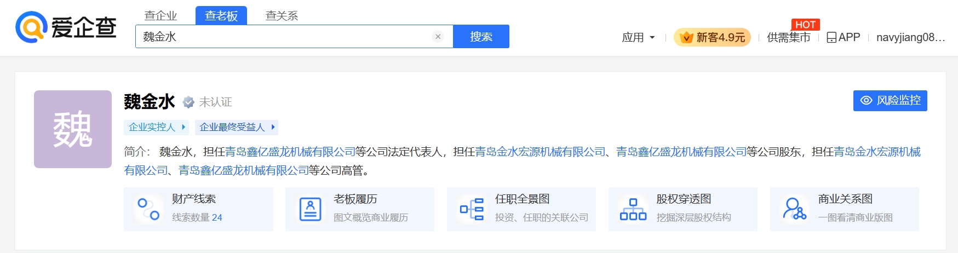Screen dimensions: 958x253
Task: Open the navyjiang08 account menu
Action: pos(911,37)
